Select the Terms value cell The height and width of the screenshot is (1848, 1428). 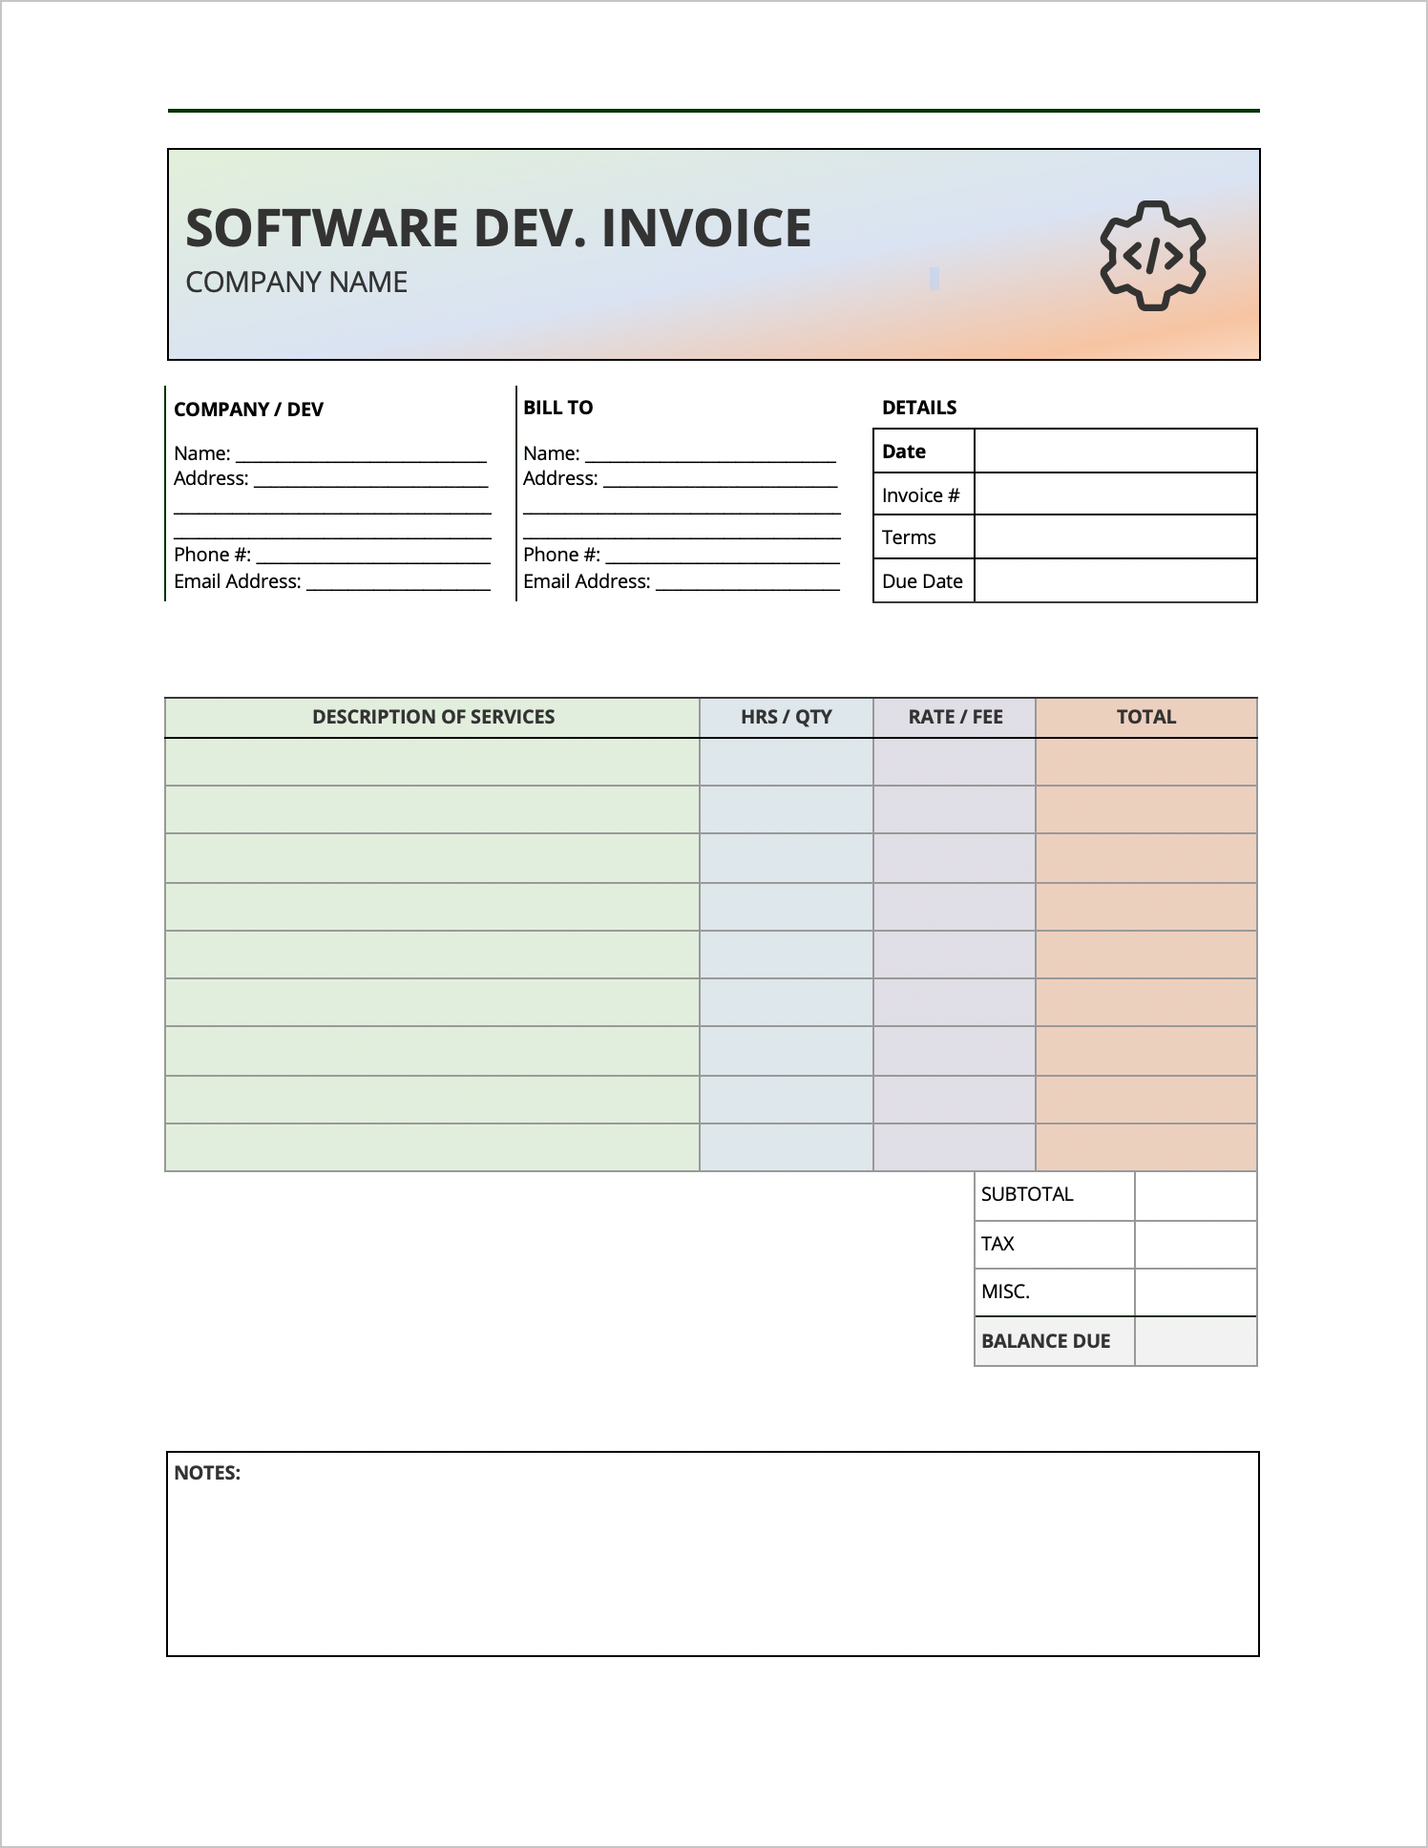(x=1115, y=536)
